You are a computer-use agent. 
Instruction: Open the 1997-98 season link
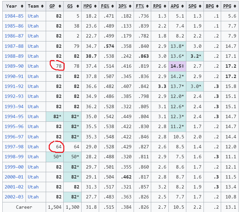pyautogui.click(x=14, y=147)
